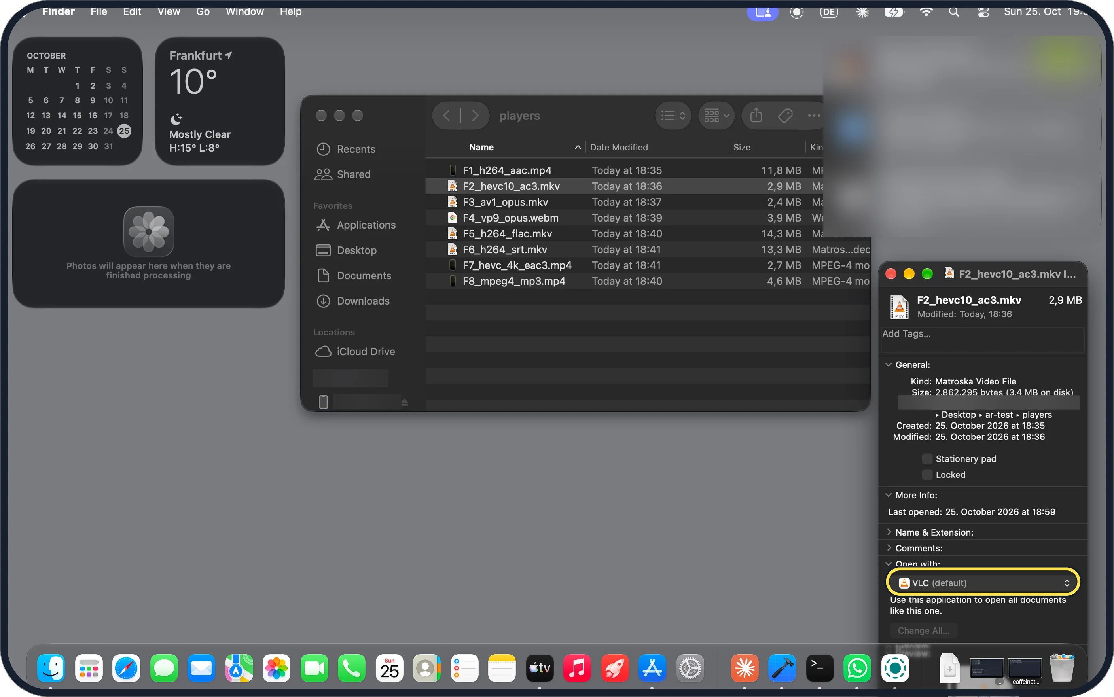Open the Edit menu in the menu bar
1114x697 pixels.
pyautogui.click(x=132, y=11)
